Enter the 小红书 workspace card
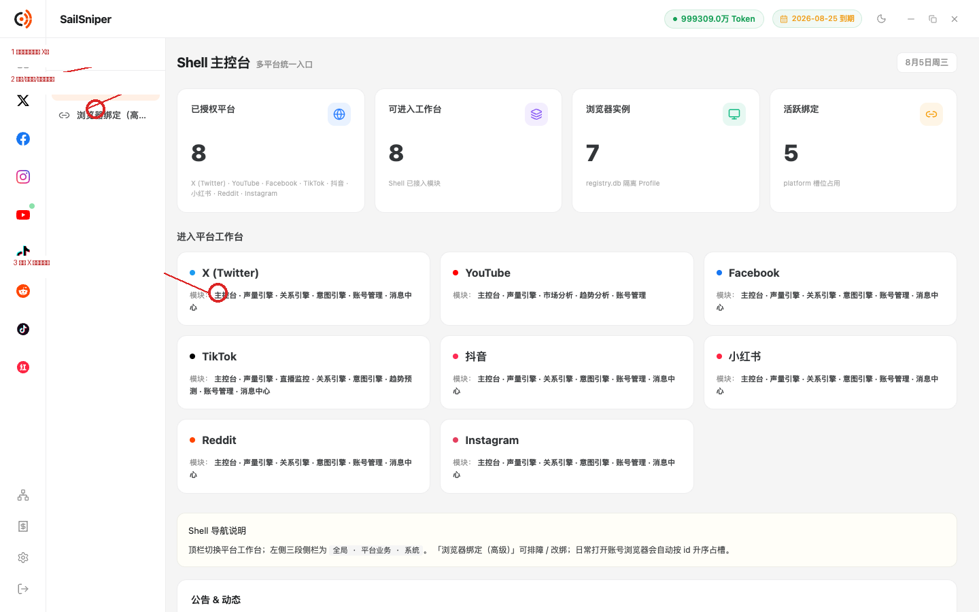979x612 pixels. click(x=830, y=373)
